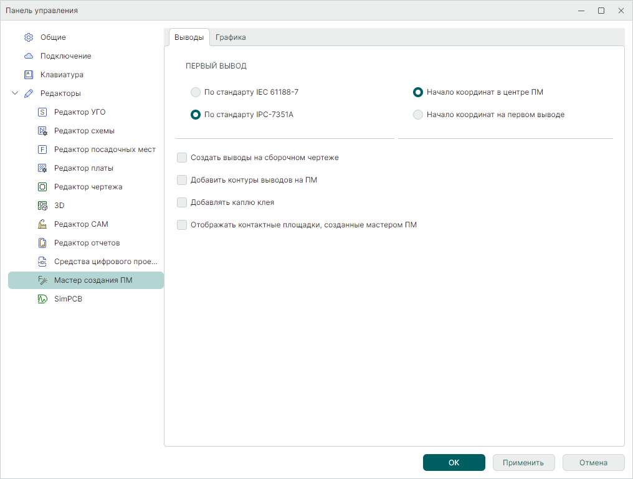This screenshot has height=479, width=633.
Task: Toggle Добавлять каплю клея checkbox
Action: [x=182, y=202]
